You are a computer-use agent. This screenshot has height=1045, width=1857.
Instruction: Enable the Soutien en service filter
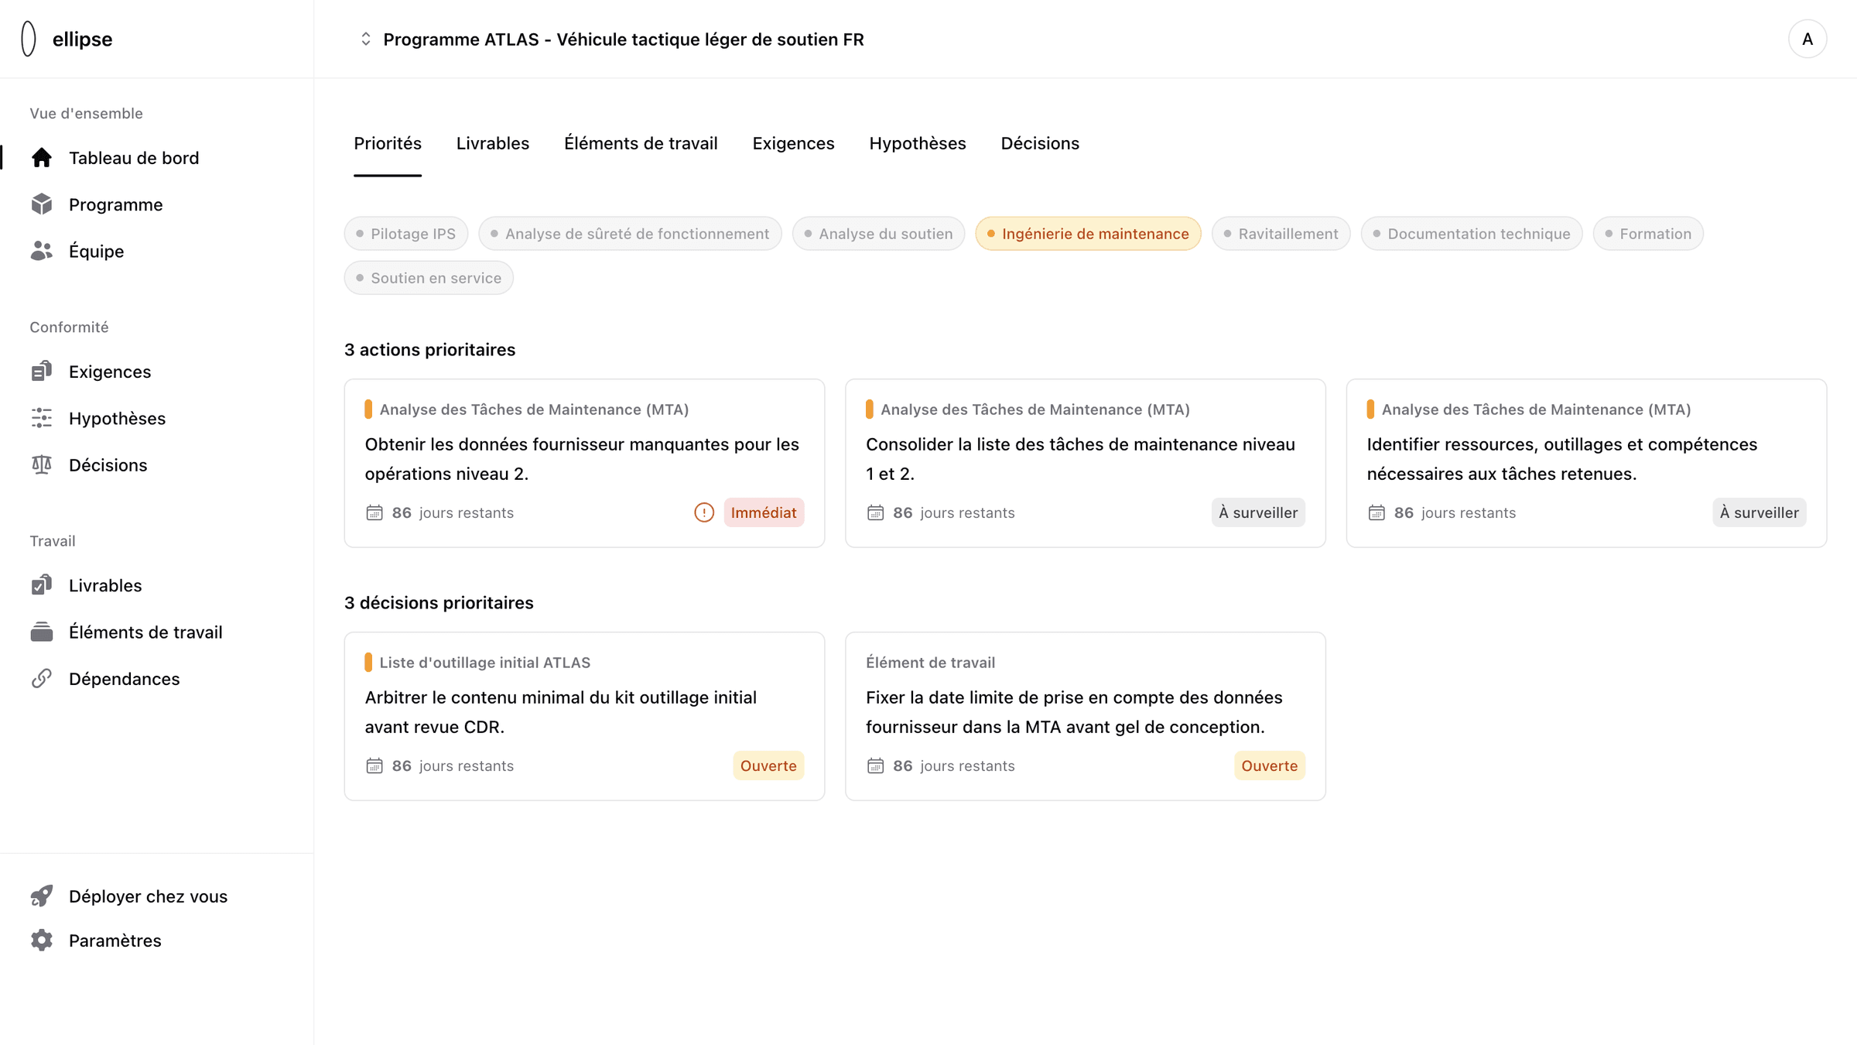click(x=429, y=278)
